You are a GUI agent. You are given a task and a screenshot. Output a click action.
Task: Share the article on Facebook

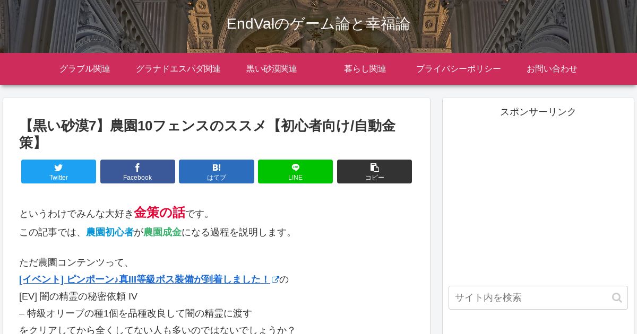coord(137,171)
